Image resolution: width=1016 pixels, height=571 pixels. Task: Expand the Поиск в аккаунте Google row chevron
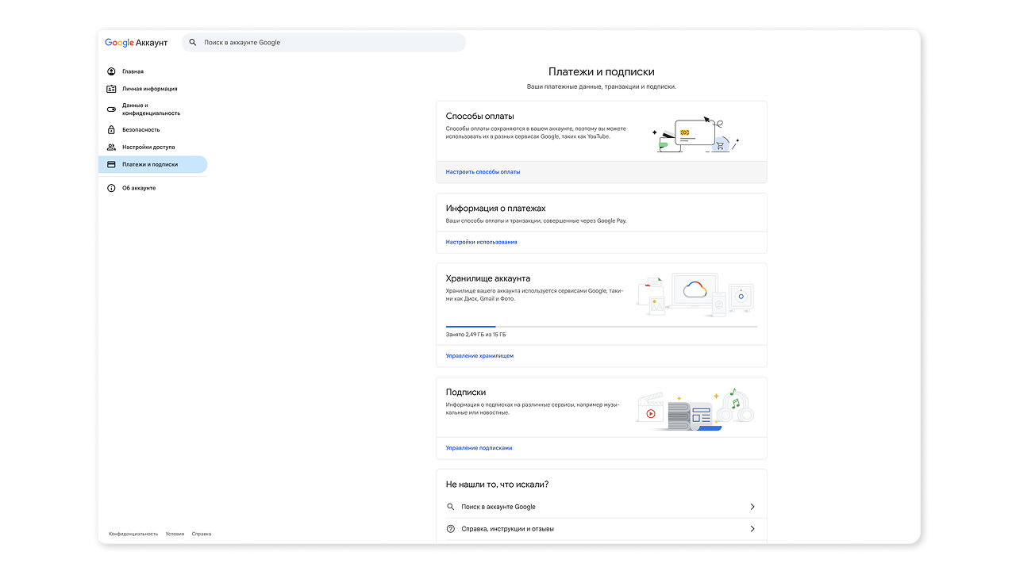pos(752,507)
